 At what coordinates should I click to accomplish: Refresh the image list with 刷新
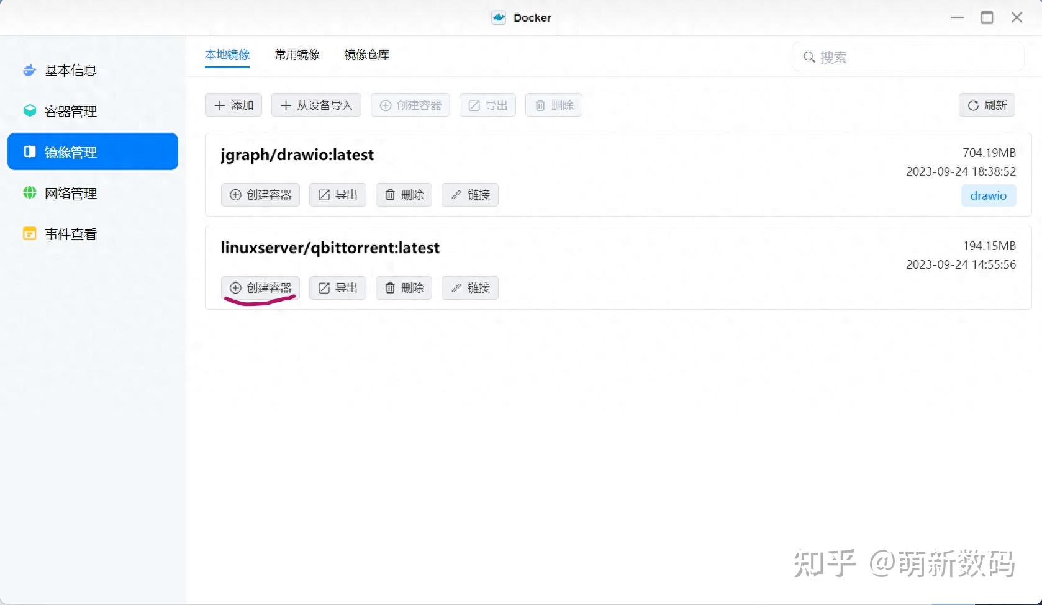click(987, 105)
